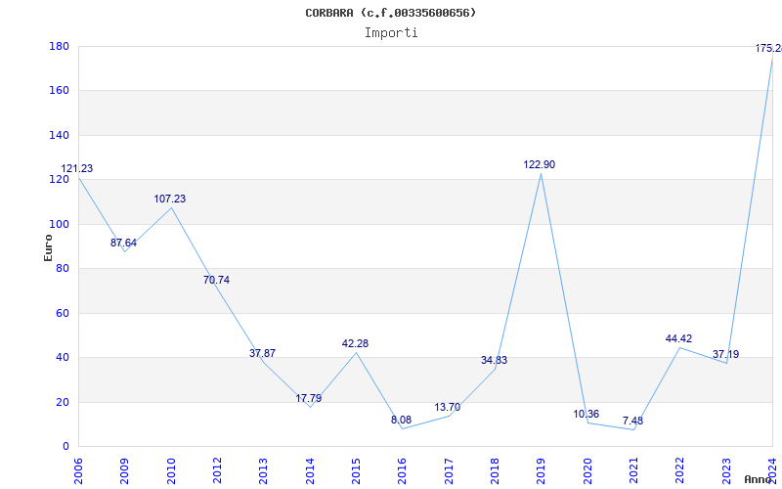This screenshot has width=782, height=489.
Task: Select the 2017 x-axis tick
Action: click(449, 471)
